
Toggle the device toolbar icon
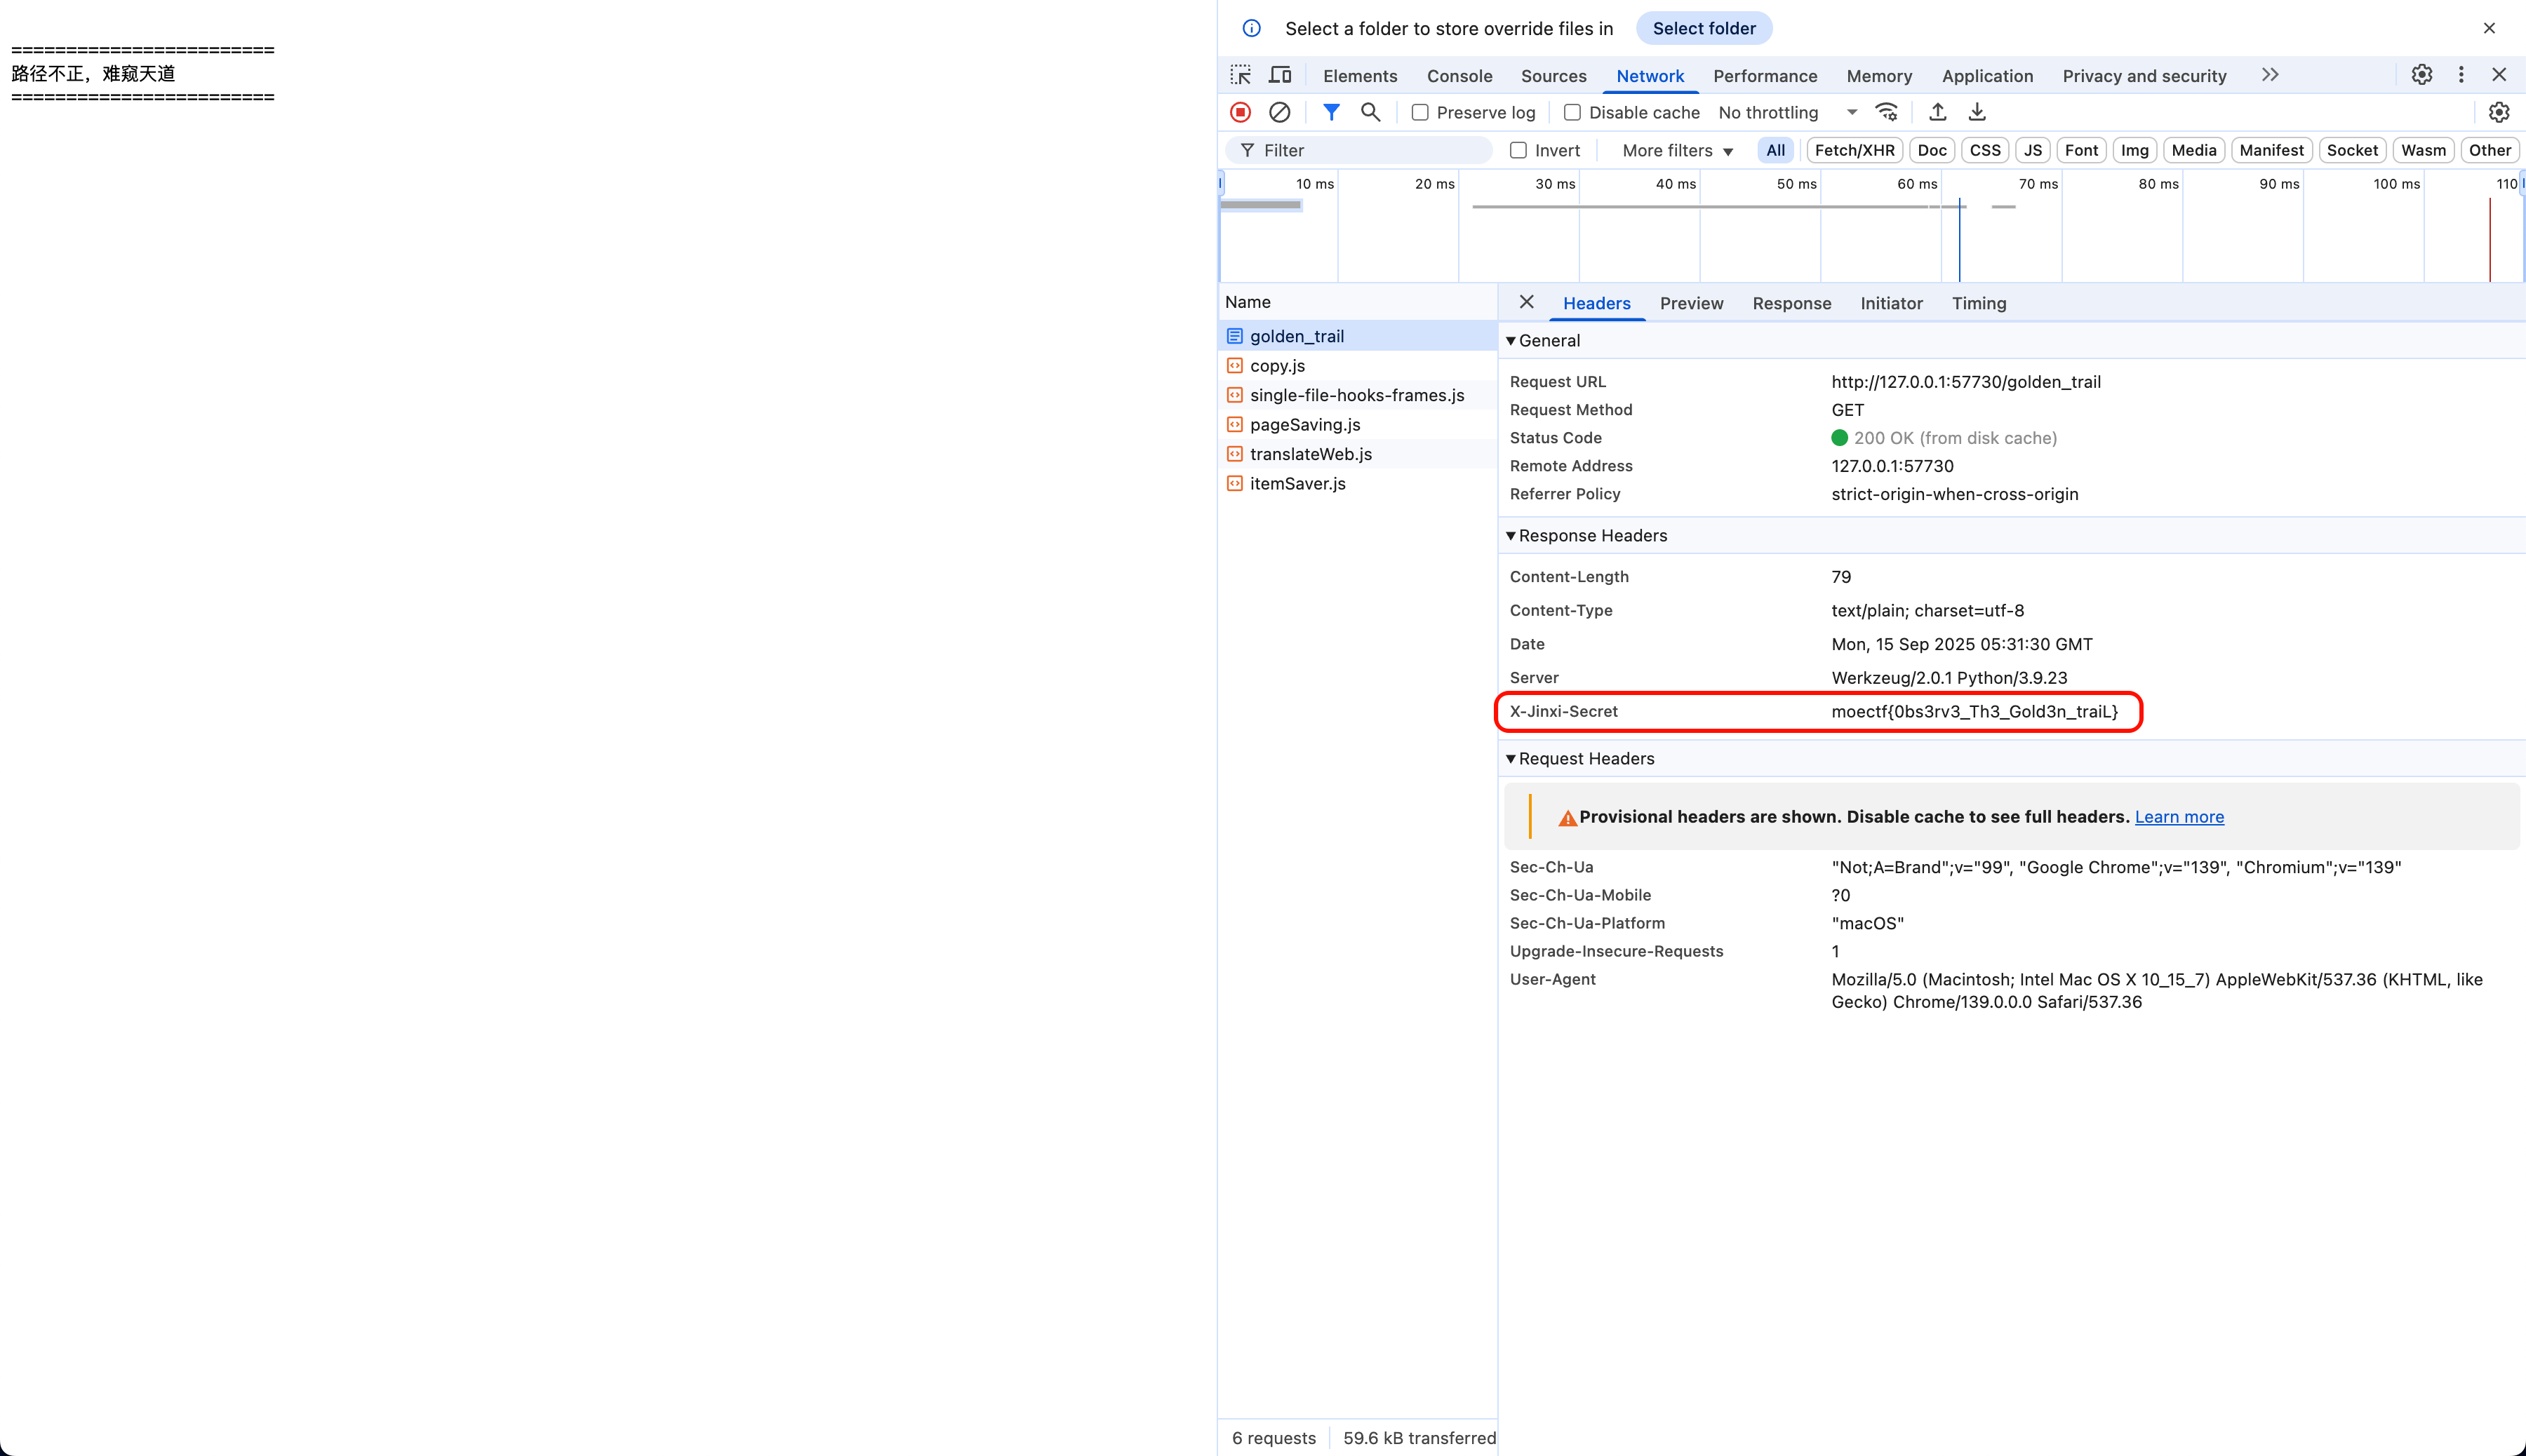[x=1281, y=75]
